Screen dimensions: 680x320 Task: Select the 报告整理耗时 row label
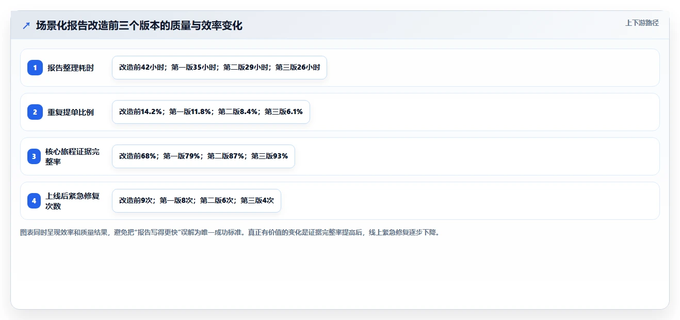[71, 68]
